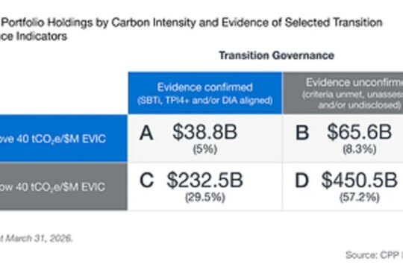This screenshot has height=276, width=403.
Task: Click the $232.5B value
Action: pos(204,180)
